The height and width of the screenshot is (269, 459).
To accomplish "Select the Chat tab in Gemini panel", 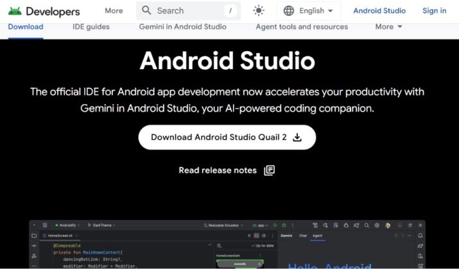I will point(303,236).
